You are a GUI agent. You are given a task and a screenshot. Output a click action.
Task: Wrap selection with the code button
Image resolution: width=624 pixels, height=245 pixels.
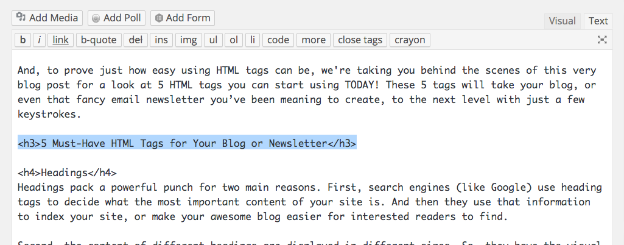pyautogui.click(x=278, y=40)
